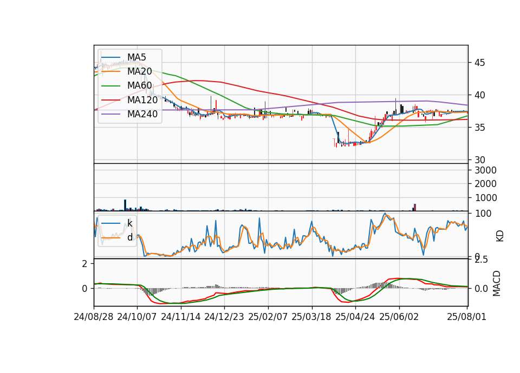520x373 pixels.
Task: Click the 25/08/01 date tick label
Action: click(x=467, y=317)
